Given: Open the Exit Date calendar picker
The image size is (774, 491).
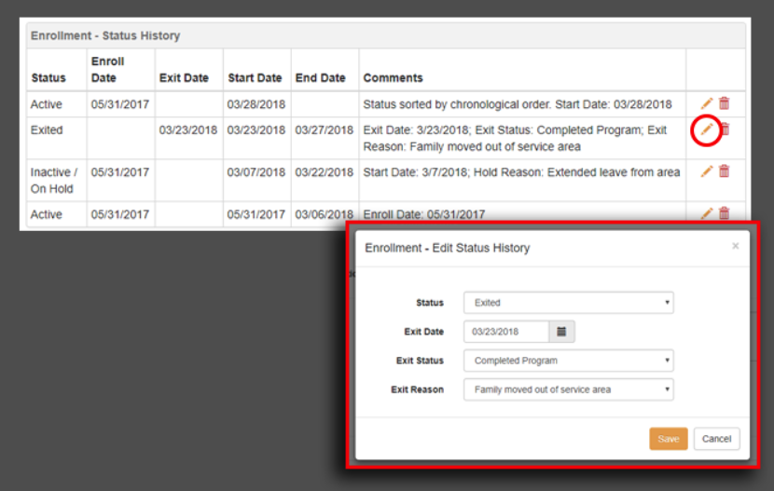Looking at the screenshot, I should (x=561, y=332).
